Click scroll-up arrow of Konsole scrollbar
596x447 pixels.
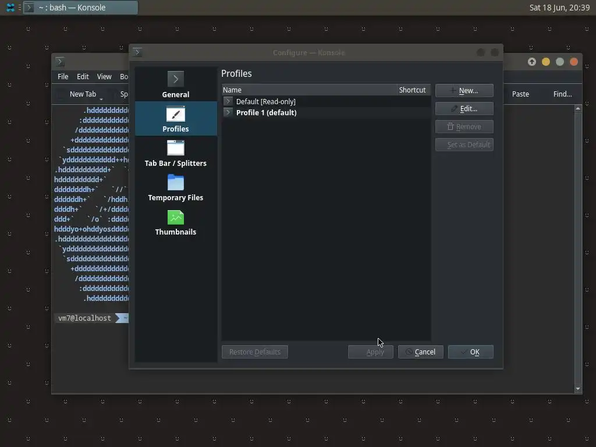point(578,109)
